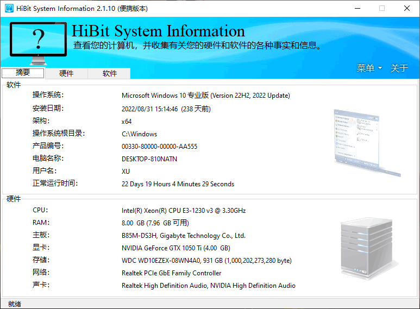Click the 就绪 status bar text
The width and height of the screenshot is (420, 309).
click(x=15, y=304)
